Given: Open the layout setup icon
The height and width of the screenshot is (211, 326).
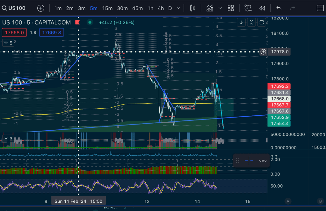Looking at the screenshot, I should (320, 8).
